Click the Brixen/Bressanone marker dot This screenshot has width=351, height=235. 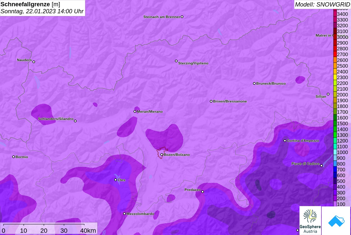(x=211, y=101)
